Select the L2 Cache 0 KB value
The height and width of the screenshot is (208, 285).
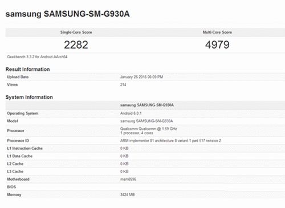pyautogui.click(x=124, y=164)
